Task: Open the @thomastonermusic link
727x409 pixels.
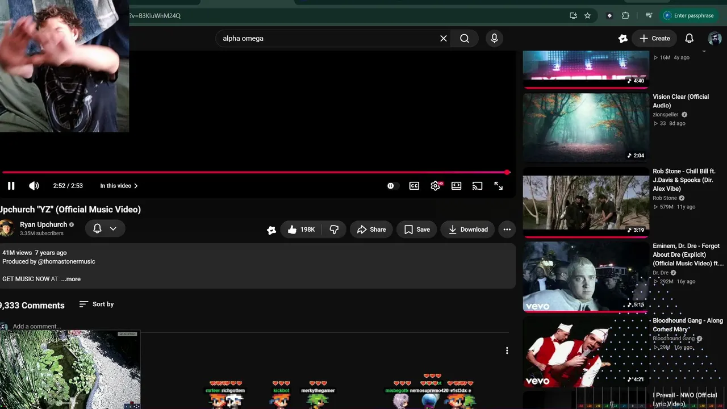Action: tap(66, 262)
